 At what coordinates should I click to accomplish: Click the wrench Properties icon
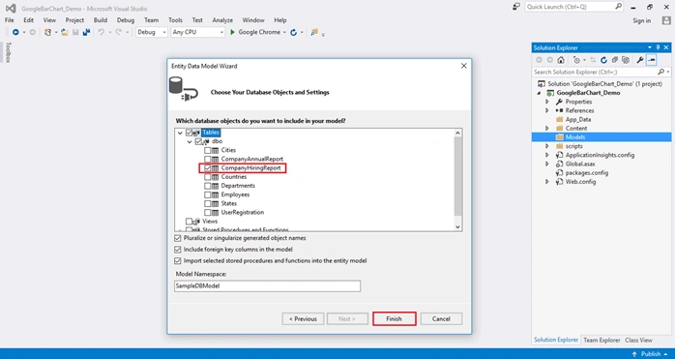coord(640,60)
